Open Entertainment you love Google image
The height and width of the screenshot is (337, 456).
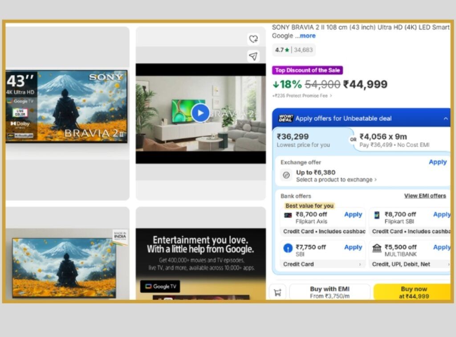pyautogui.click(x=201, y=263)
